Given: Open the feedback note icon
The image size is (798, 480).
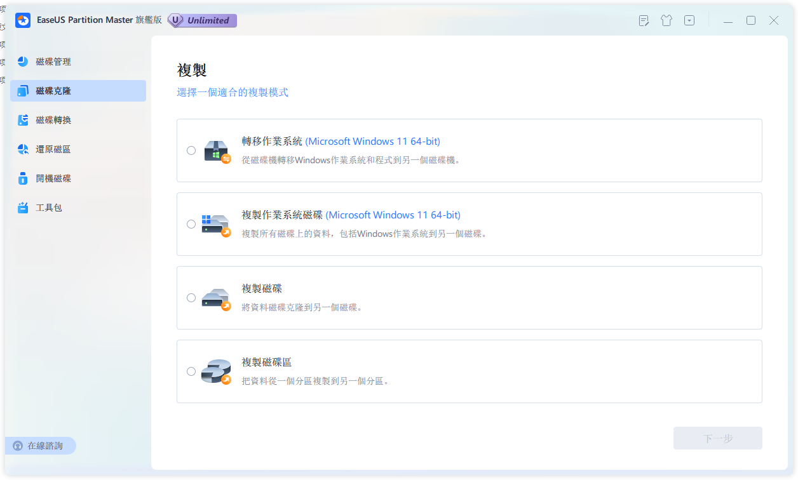Looking at the screenshot, I should (x=644, y=20).
